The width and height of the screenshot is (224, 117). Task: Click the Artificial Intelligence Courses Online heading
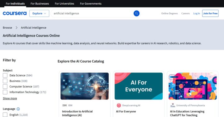31,35
